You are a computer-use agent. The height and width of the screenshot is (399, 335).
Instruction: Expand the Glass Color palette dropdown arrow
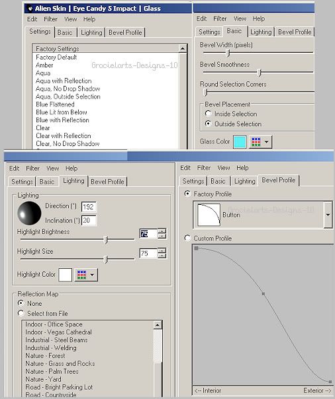266,142
